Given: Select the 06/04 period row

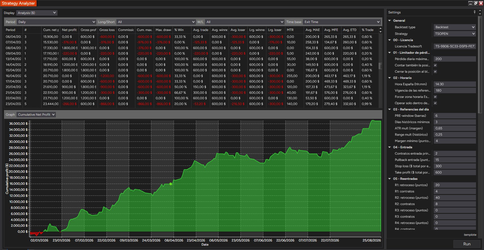Looking at the screenshot, I should coord(192,37).
